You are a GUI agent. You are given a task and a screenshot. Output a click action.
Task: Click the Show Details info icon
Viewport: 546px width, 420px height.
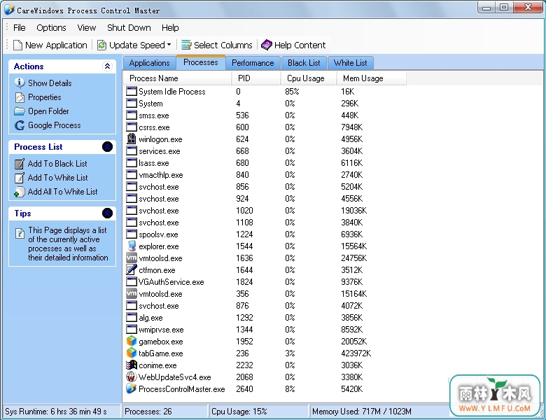20,83
